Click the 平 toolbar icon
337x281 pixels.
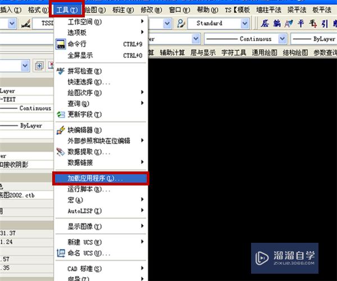point(301,23)
